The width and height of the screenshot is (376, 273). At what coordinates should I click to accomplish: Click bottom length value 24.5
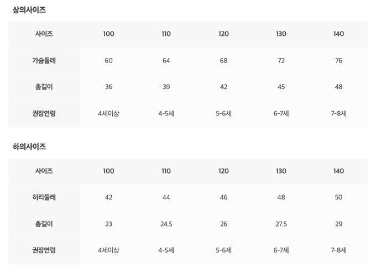[x=166, y=224]
